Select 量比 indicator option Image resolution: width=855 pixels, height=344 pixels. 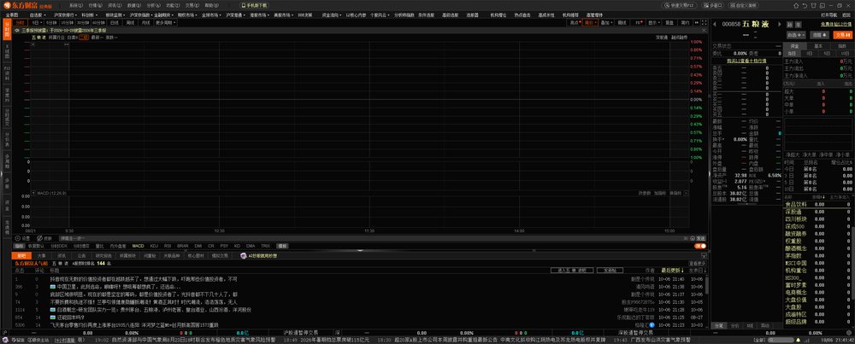pos(100,246)
